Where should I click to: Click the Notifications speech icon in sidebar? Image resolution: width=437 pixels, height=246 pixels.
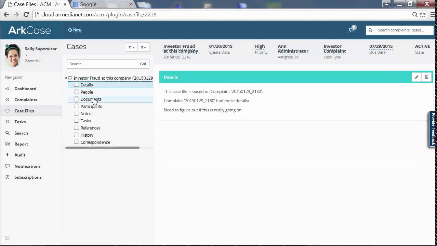(x=8, y=166)
